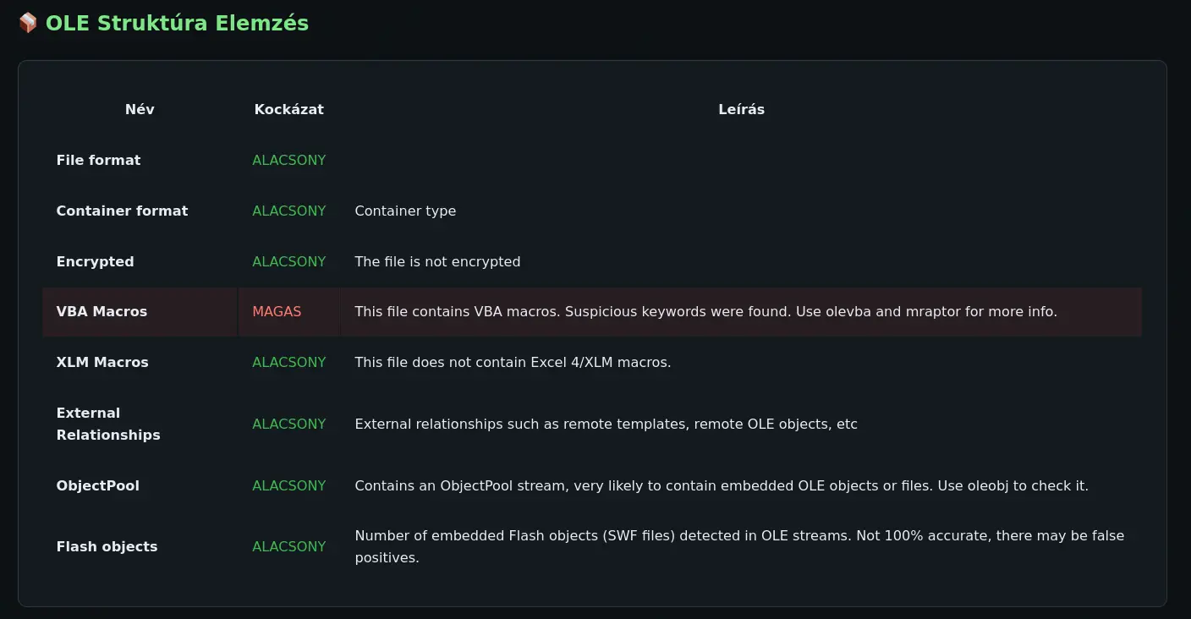Image resolution: width=1191 pixels, height=619 pixels.
Task: Click the Leírás column header
Action: pyautogui.click(x=741, y=109)
